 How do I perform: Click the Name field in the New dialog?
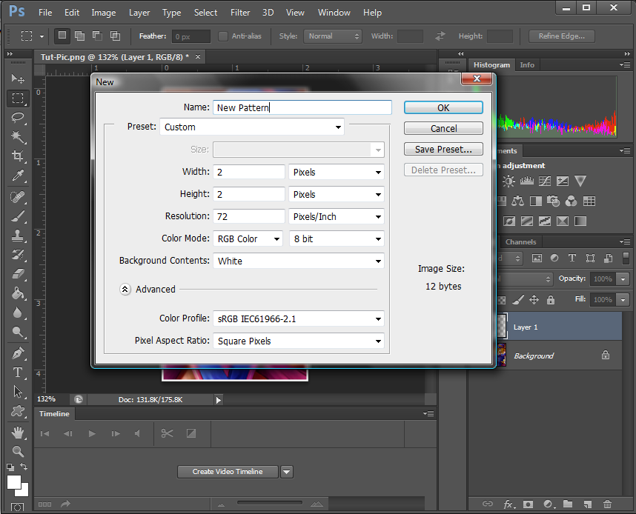[302, 107]
